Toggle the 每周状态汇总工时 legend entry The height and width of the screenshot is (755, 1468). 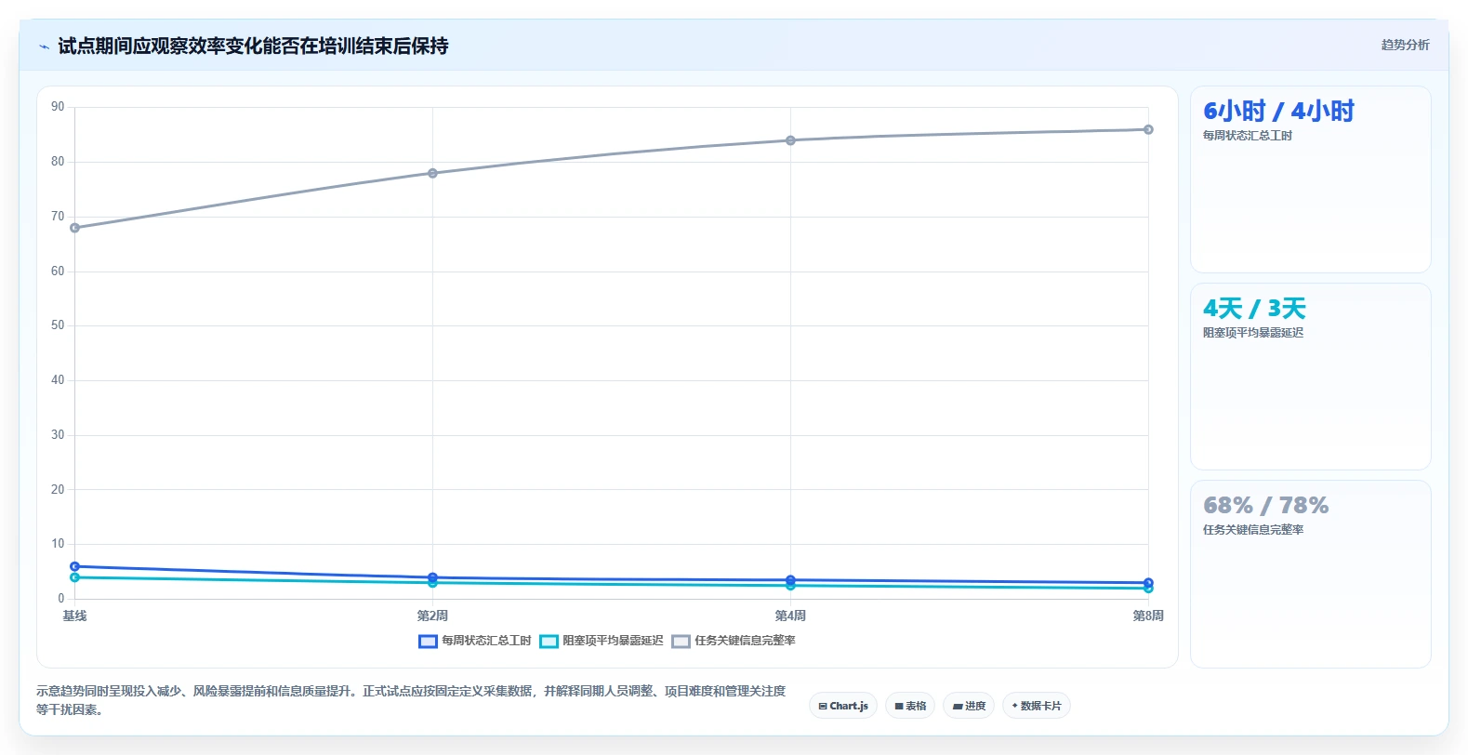click(475, 641)
